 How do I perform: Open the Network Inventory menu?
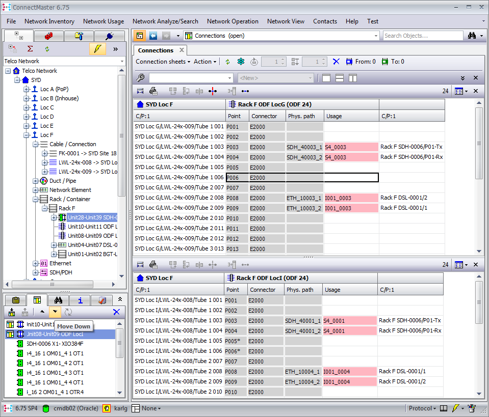[x=49, y=21]
